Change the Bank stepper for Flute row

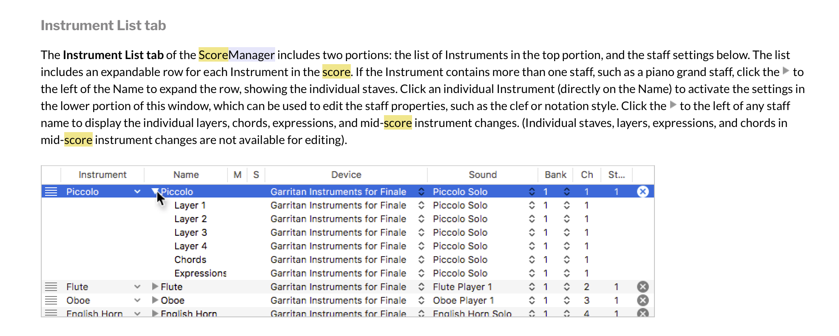coord(566,287)
